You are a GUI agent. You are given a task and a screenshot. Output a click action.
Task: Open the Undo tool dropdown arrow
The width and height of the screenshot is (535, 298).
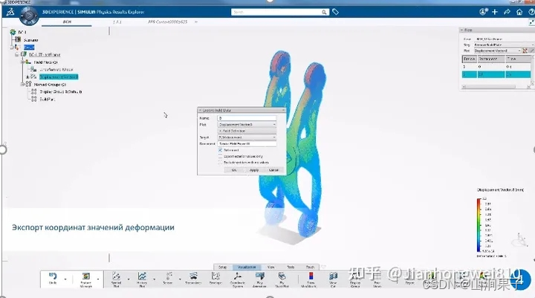[65, 279]
